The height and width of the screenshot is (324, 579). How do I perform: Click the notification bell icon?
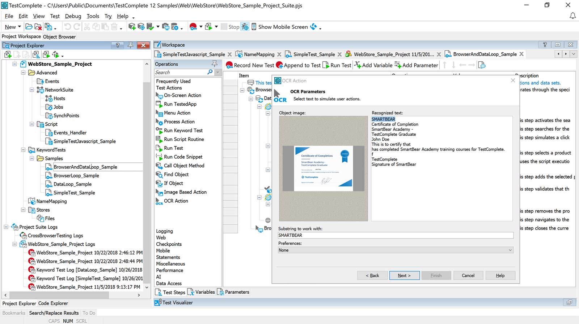572,16
